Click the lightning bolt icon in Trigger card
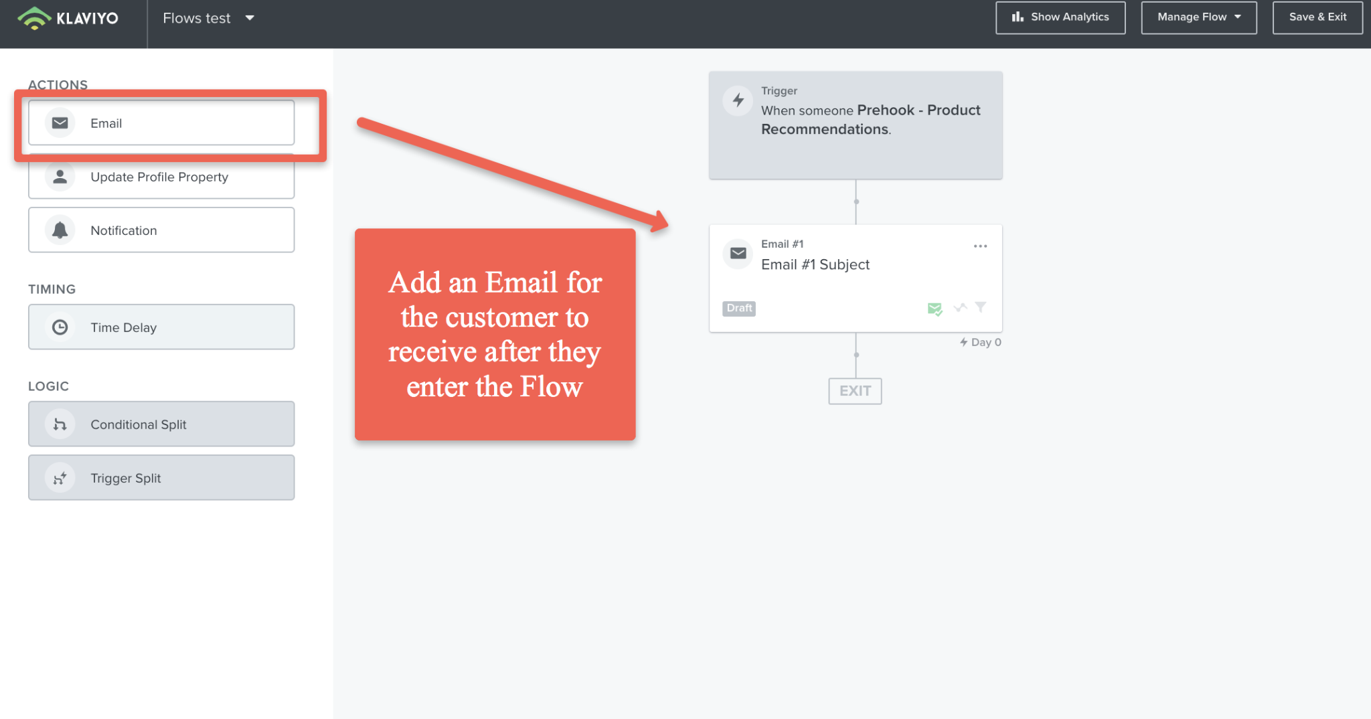The image size is (1371, 719). [x=738, y=100]
